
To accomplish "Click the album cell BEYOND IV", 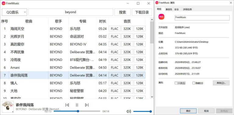I will (x=78, y=44).
